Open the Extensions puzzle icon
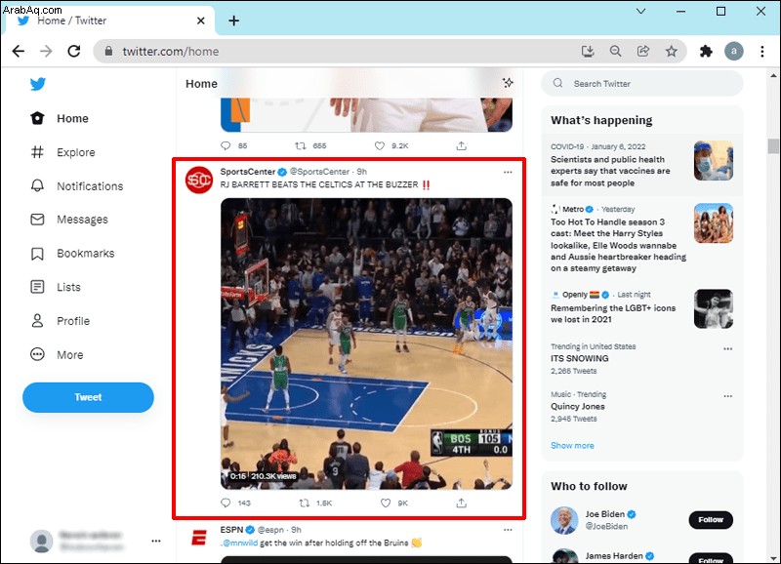Viewport: 781px width, 564px height. point(706,51)
